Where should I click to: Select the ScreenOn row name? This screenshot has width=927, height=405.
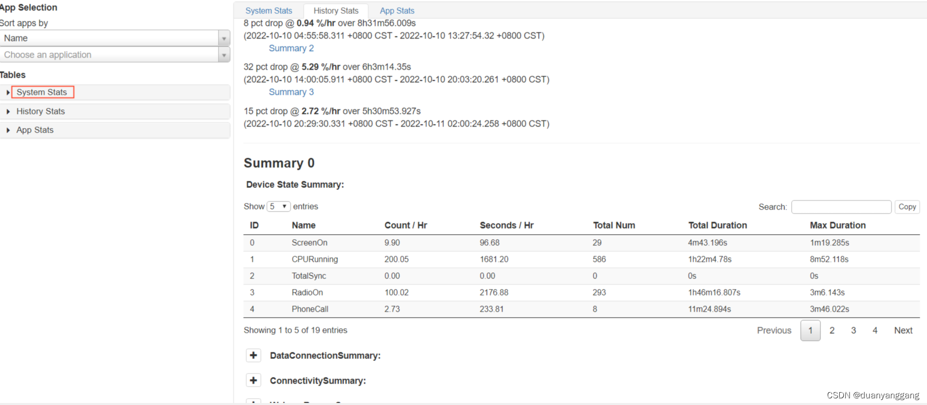[310, 242]
